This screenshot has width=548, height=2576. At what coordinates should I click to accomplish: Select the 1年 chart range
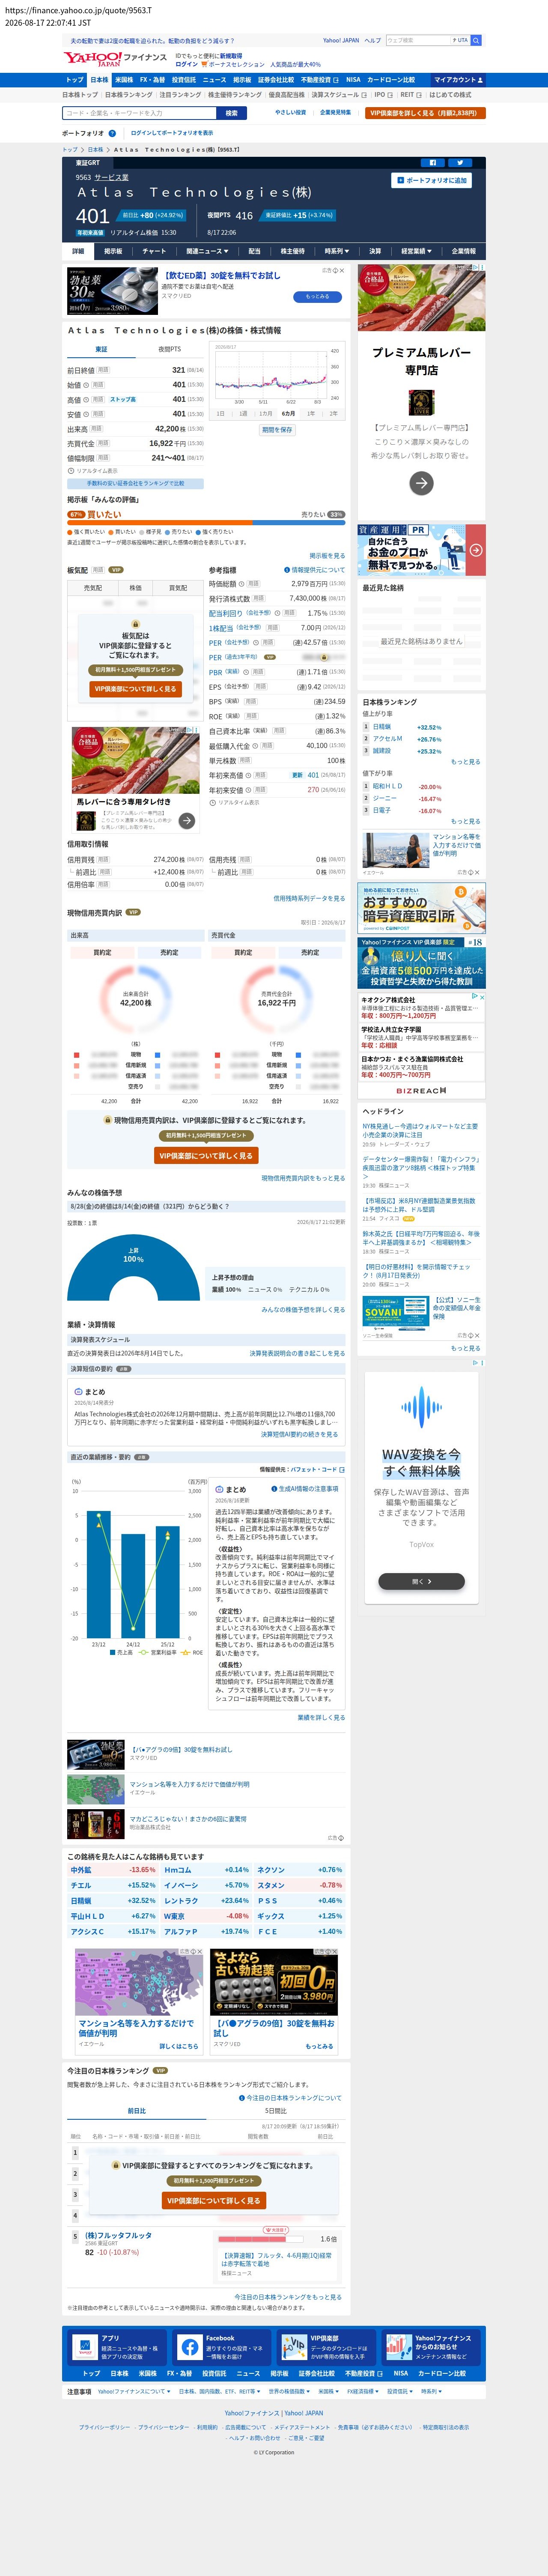tap(311, 413)
